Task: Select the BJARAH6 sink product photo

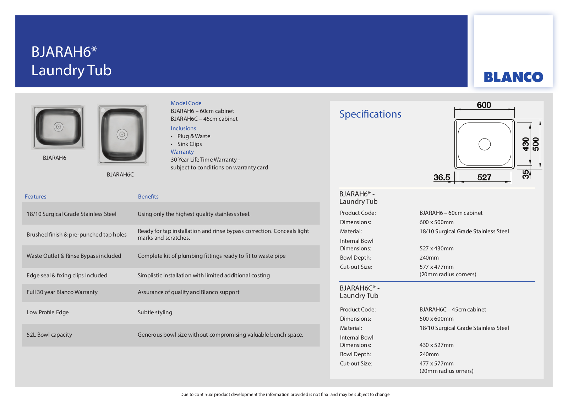Action: [x=58, y=127]
